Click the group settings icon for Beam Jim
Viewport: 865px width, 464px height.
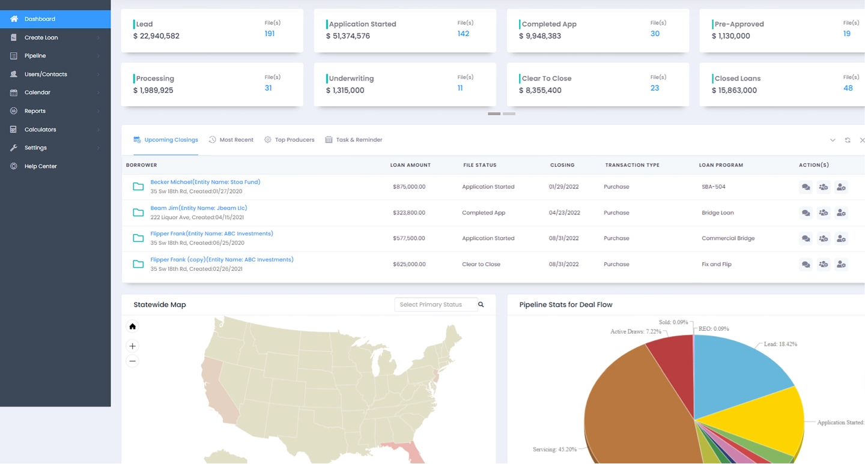(824, 212)
